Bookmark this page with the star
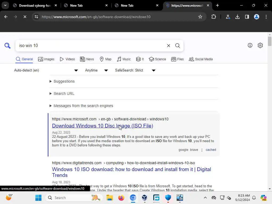Screen dimensions: 272x204 click(200, 17)
